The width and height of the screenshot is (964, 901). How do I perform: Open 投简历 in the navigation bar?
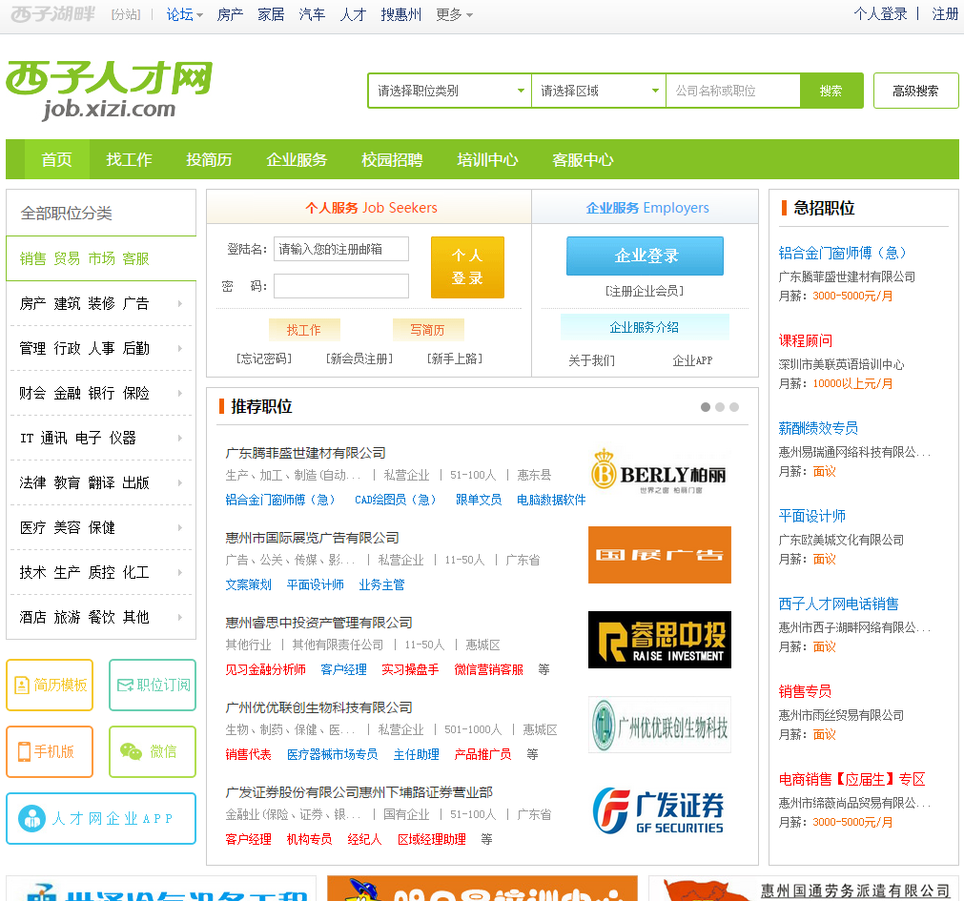point(209,160)
